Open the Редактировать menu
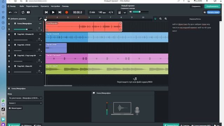The image size is (224, 126). pos(32,6)
